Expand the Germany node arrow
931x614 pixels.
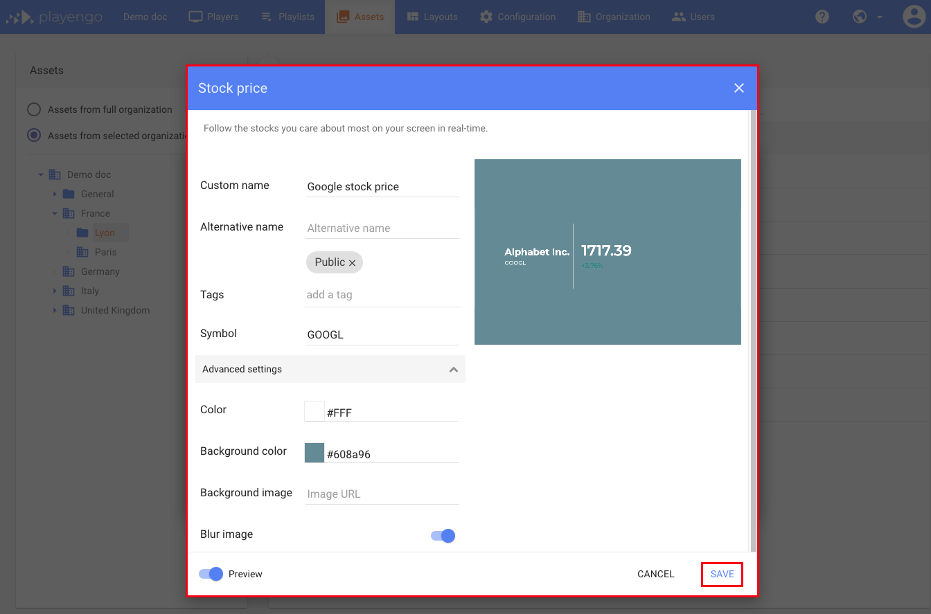click(x=55, y=272)
